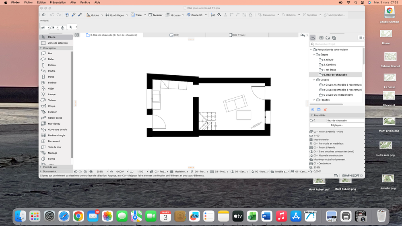Viewport: 402px width, 226px height.
Task: Open the Fichier menu
Action: (29, 2)
